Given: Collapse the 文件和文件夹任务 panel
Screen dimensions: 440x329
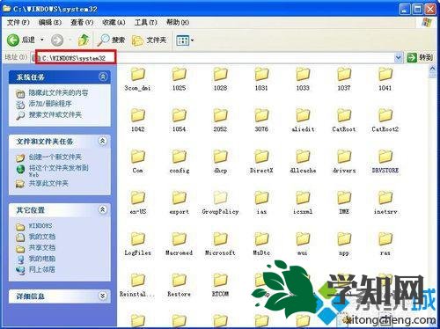Looking at the screenshot, I should pos(103,141).
